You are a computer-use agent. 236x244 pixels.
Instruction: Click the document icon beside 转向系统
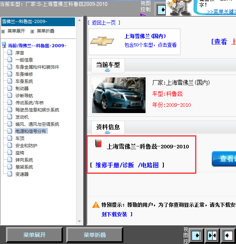pos(10,159)
